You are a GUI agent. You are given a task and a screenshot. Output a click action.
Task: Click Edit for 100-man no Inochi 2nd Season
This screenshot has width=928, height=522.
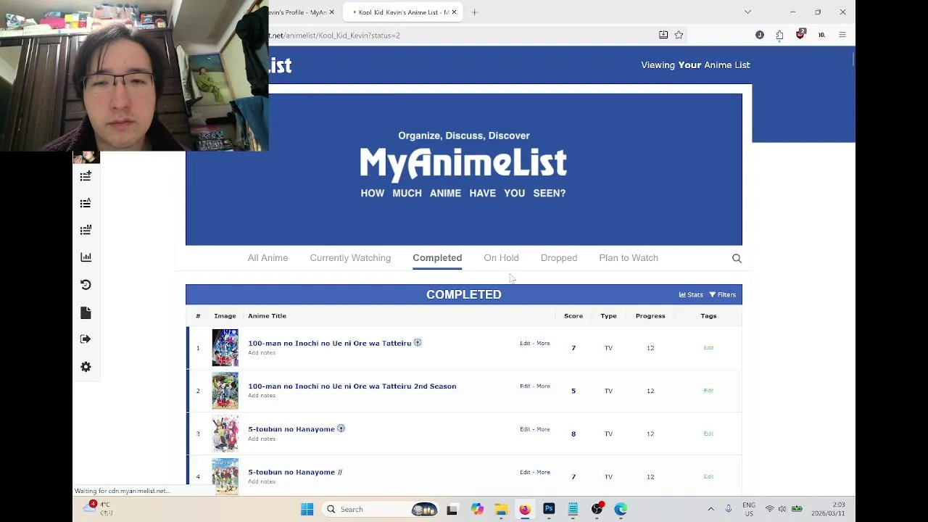[525, 386]
